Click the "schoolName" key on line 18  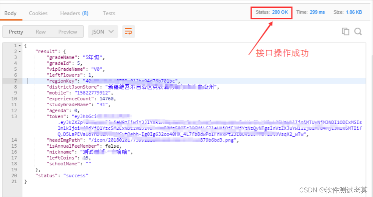click(63, 164)
